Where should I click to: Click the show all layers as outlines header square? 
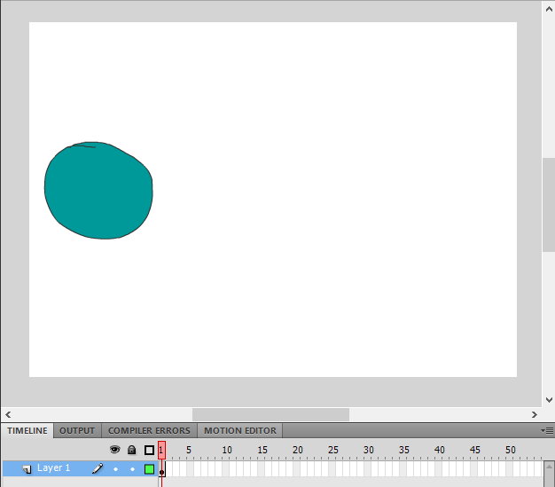[x=149, y=450]
